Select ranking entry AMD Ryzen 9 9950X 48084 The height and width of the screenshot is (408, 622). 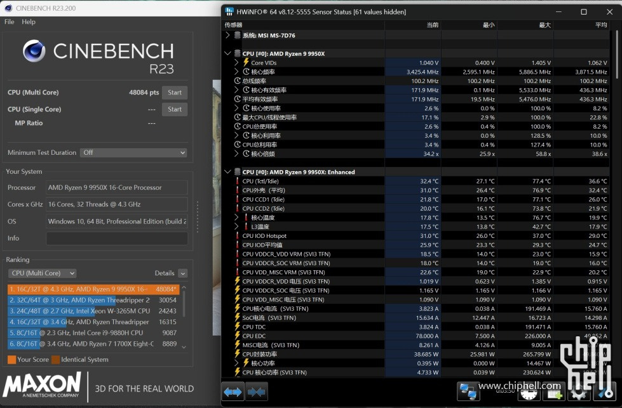click(93, 289)
